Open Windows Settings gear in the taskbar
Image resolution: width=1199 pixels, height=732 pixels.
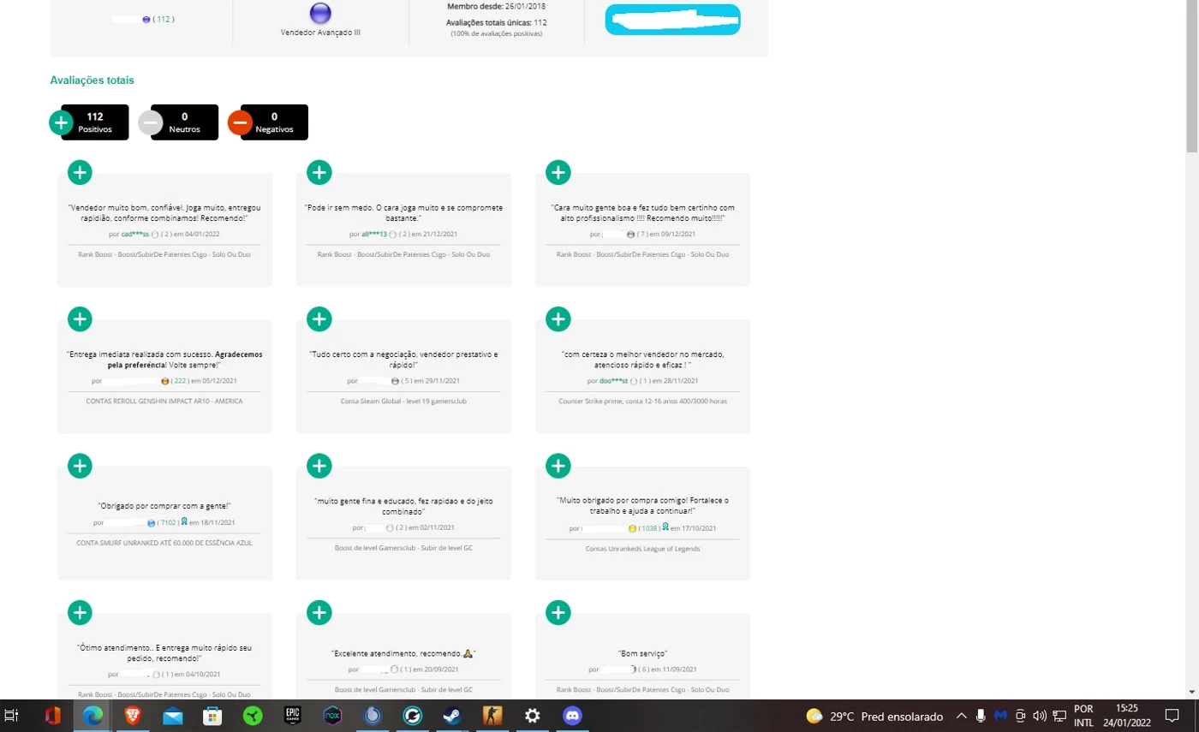pos(532,716)
